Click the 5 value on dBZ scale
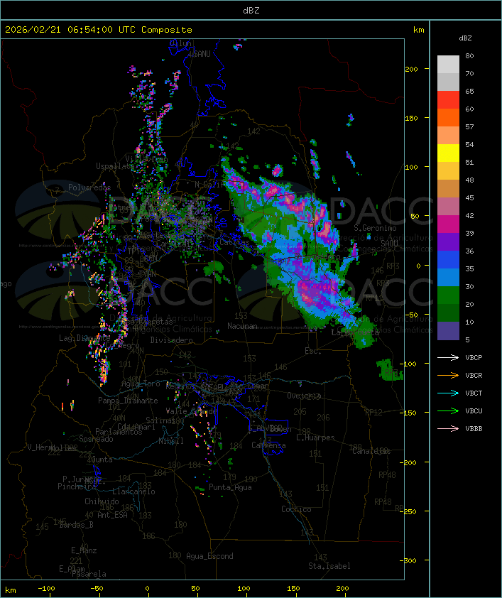The image size is (502, 598). click(467, 339)
